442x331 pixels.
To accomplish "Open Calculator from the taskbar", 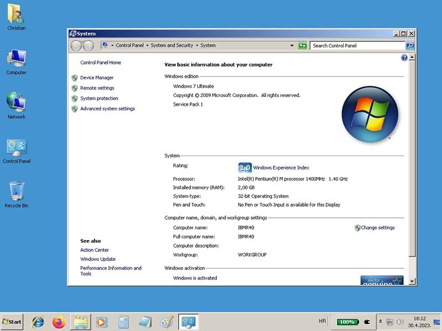I will point(123,322).
